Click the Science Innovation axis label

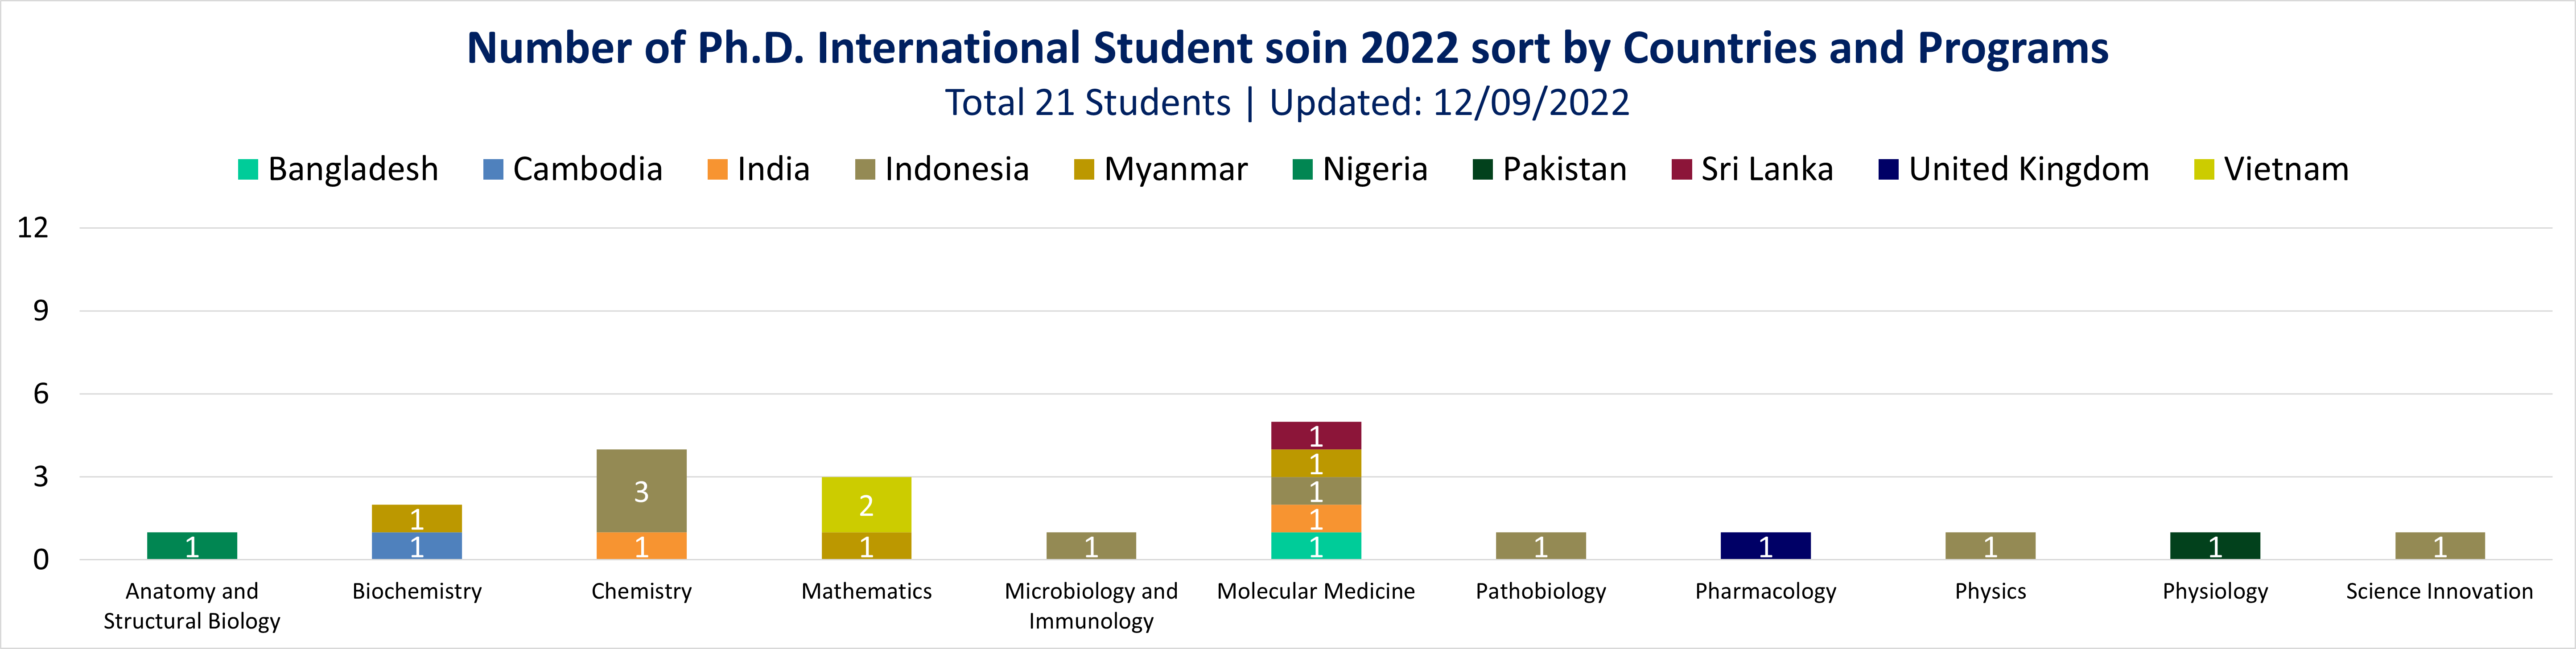point(2439,591)
